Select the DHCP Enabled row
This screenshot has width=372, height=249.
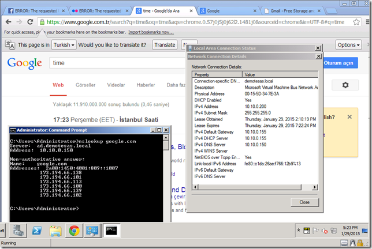255,100
